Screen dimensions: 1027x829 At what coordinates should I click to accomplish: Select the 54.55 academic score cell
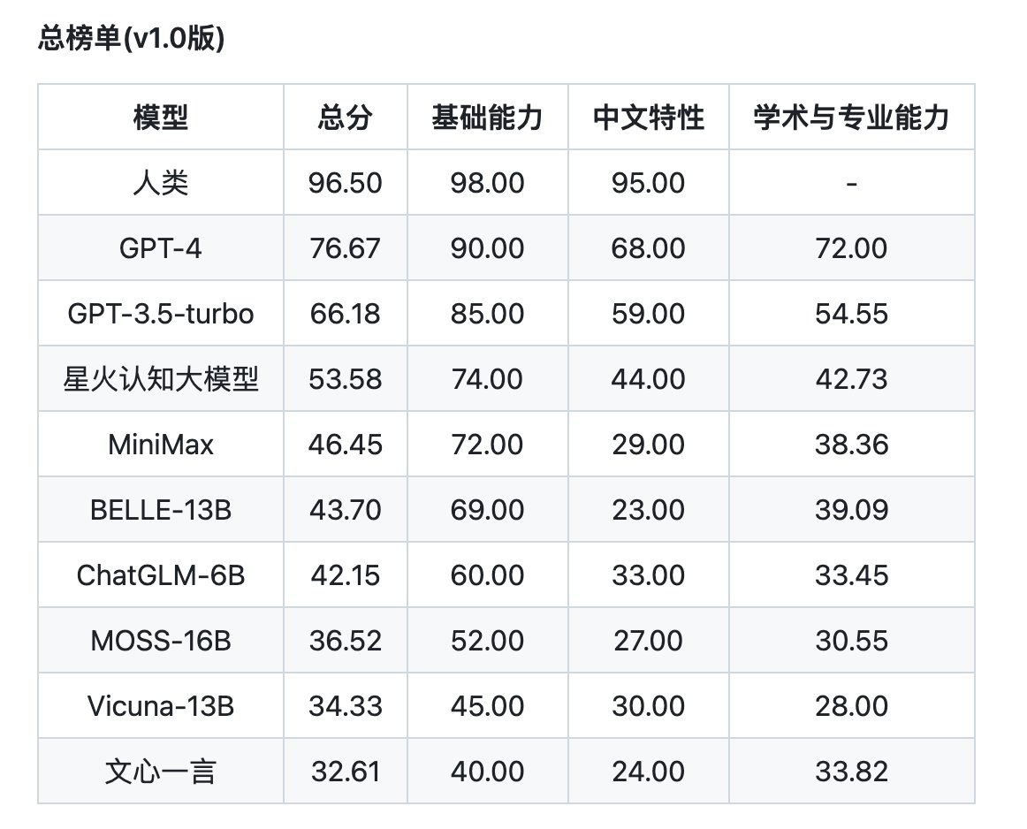click(851, 314)
